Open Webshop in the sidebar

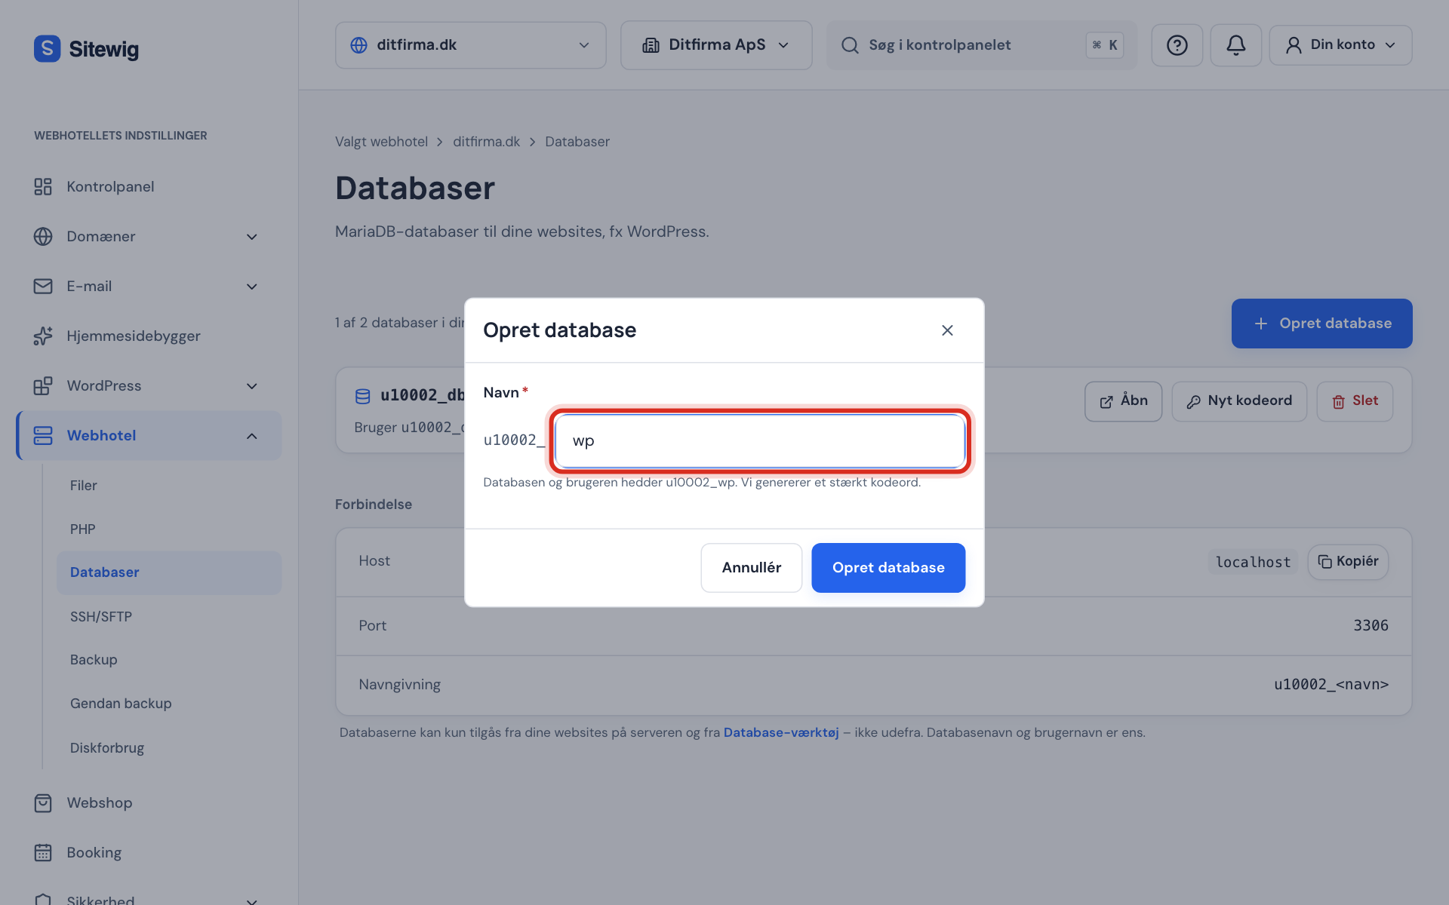(149, 802)
